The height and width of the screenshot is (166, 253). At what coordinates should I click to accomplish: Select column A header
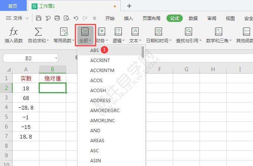pos(26,69)
